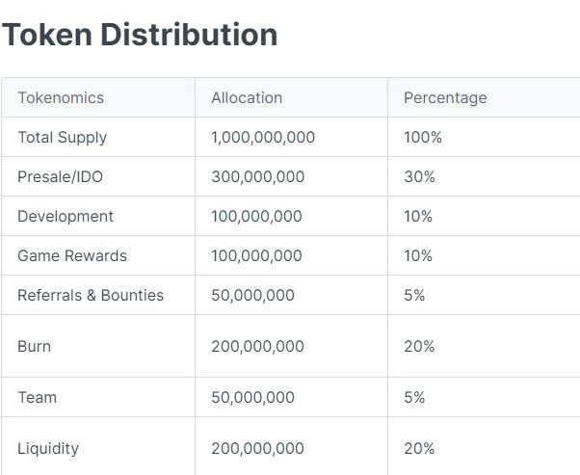Click the 1,000,000,000 allocation value
580x475 pixels.
point(263,137)
